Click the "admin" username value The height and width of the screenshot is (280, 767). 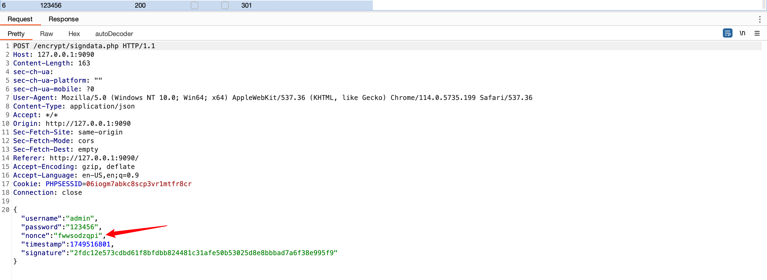coord(80,219)
